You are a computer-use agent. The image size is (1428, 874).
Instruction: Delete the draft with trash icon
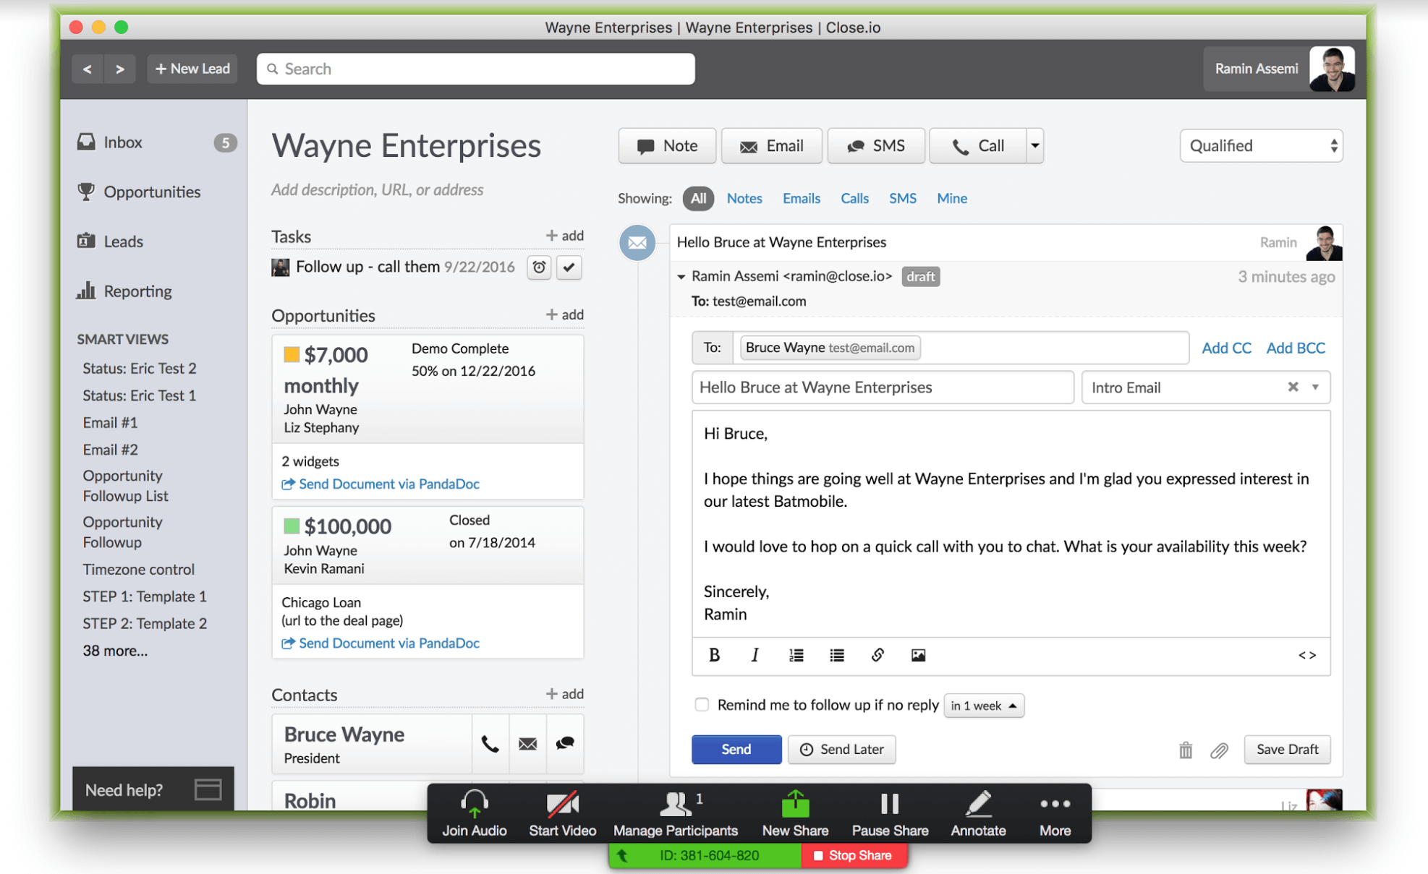[x=1185, y=750]
